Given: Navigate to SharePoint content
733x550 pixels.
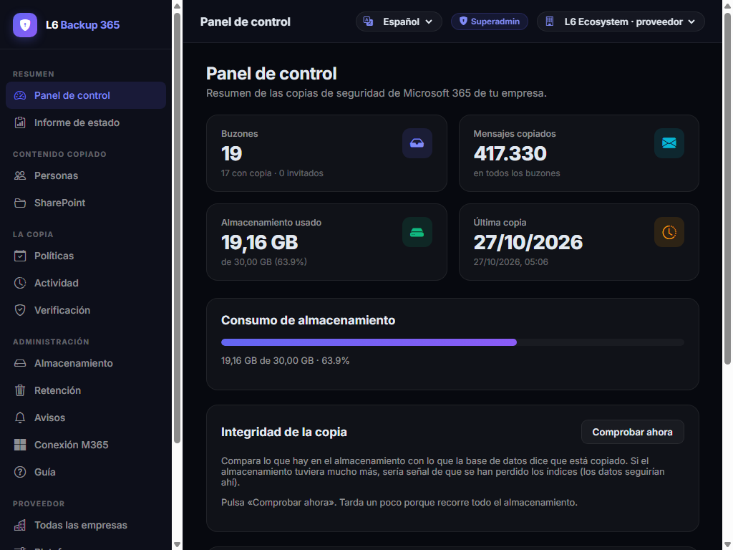Looking at the screenshot, I should 86,203.
